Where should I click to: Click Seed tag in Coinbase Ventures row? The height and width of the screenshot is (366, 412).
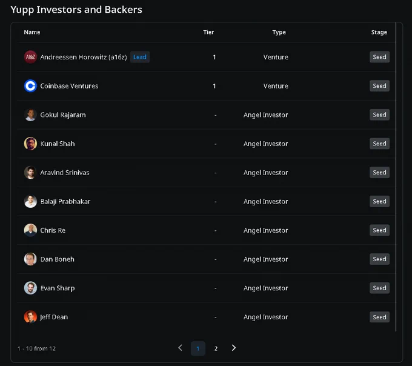click(x=379, y=86)
